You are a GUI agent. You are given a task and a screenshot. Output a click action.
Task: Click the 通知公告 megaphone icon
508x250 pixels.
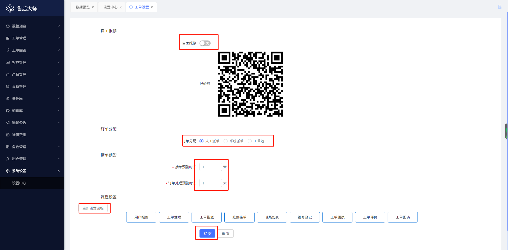click(8, 123)
